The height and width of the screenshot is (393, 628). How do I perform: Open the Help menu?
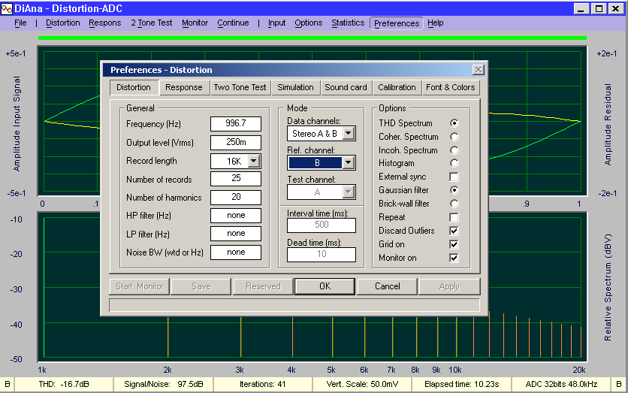point(436,23)
